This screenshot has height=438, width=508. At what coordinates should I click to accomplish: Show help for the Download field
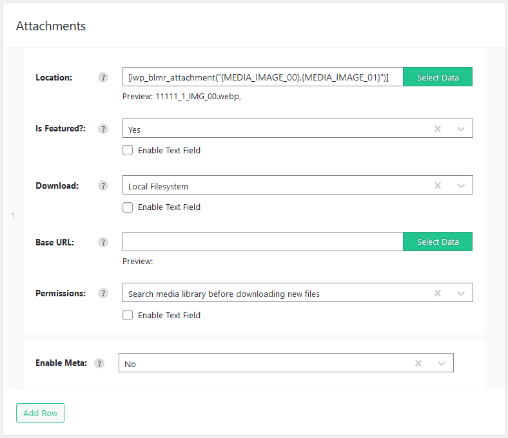click(103, 186)
